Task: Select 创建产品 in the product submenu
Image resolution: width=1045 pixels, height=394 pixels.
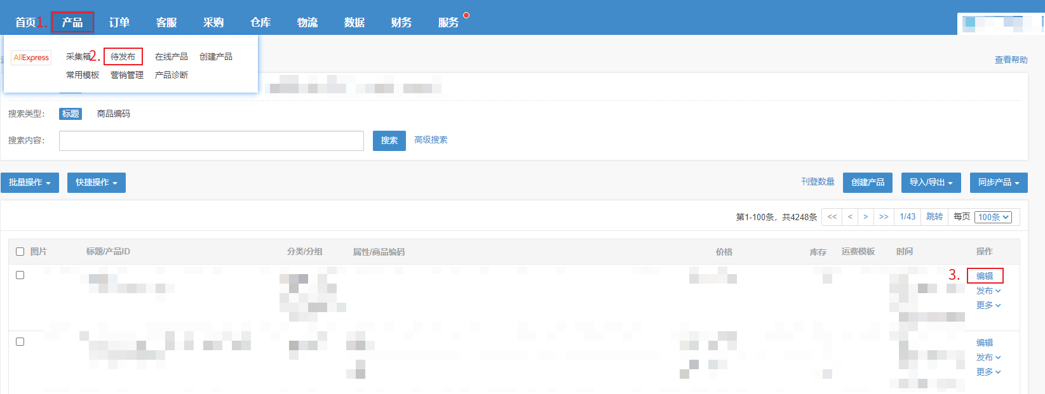Action: (216, 56)
